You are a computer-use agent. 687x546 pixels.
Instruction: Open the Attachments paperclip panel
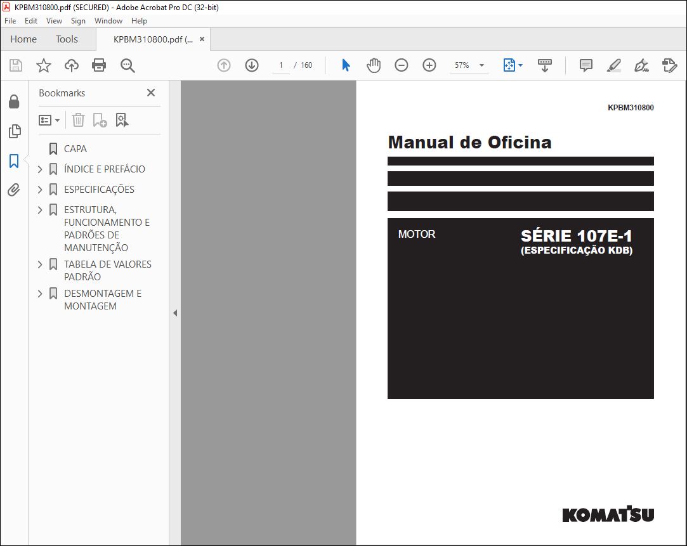(x=14, y=190)
